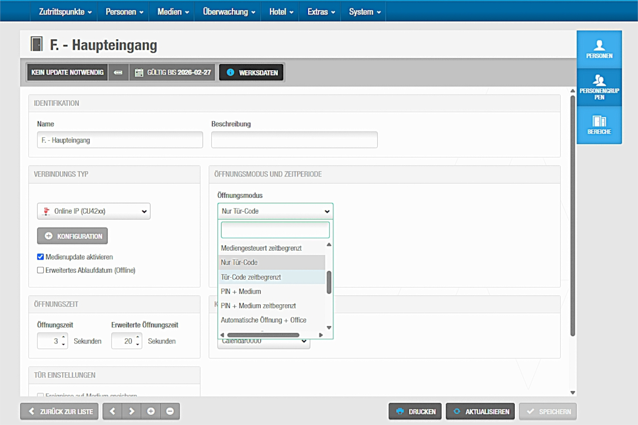This screenshot has width=638, height=425.
Task: Open the Online IP (CU42xx) dropdown
Action: (x=94, y=211)
